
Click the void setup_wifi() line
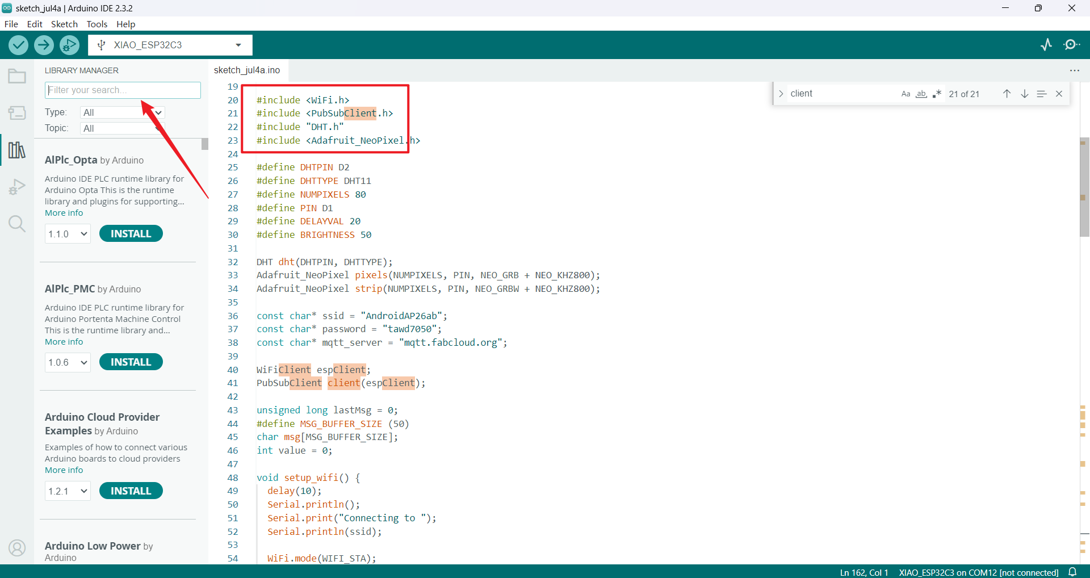308,478
